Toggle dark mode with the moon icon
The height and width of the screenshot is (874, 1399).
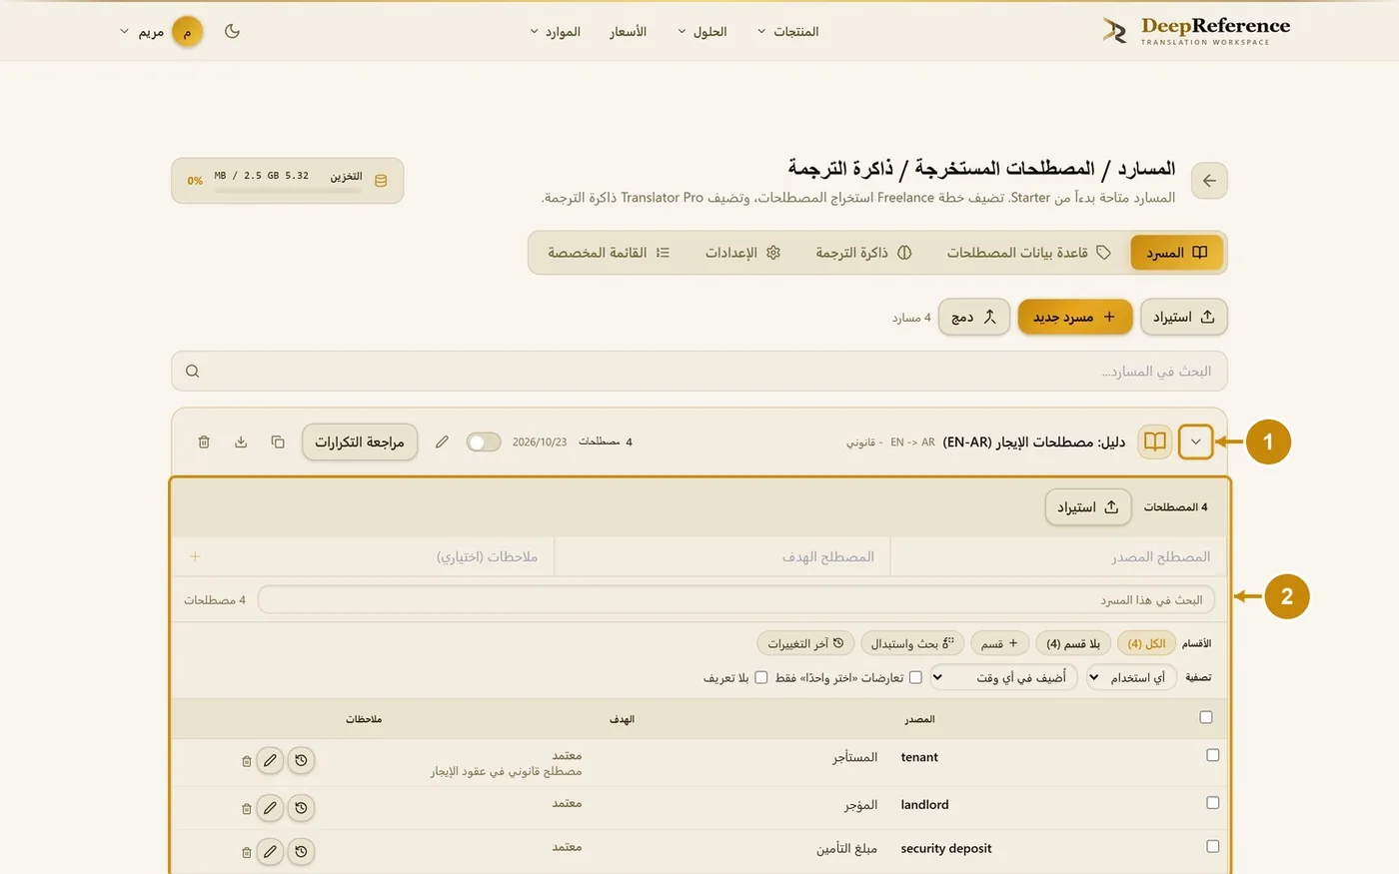(232, 31)
